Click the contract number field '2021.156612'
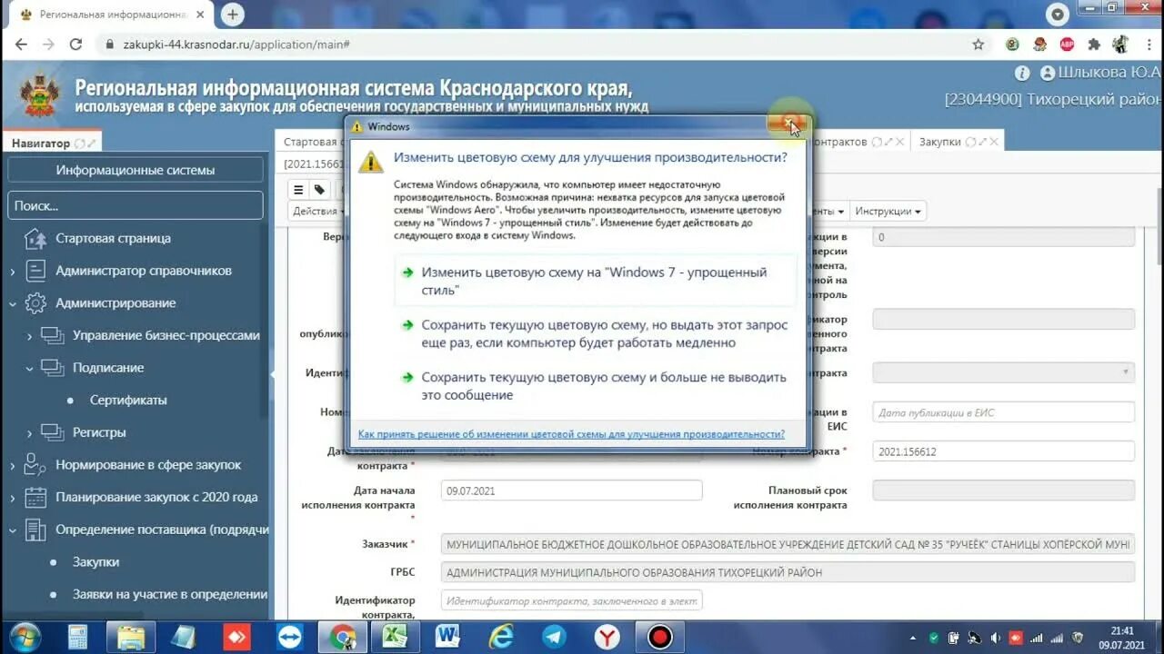Screen dimensions: 1164x654 [1004, 451]
